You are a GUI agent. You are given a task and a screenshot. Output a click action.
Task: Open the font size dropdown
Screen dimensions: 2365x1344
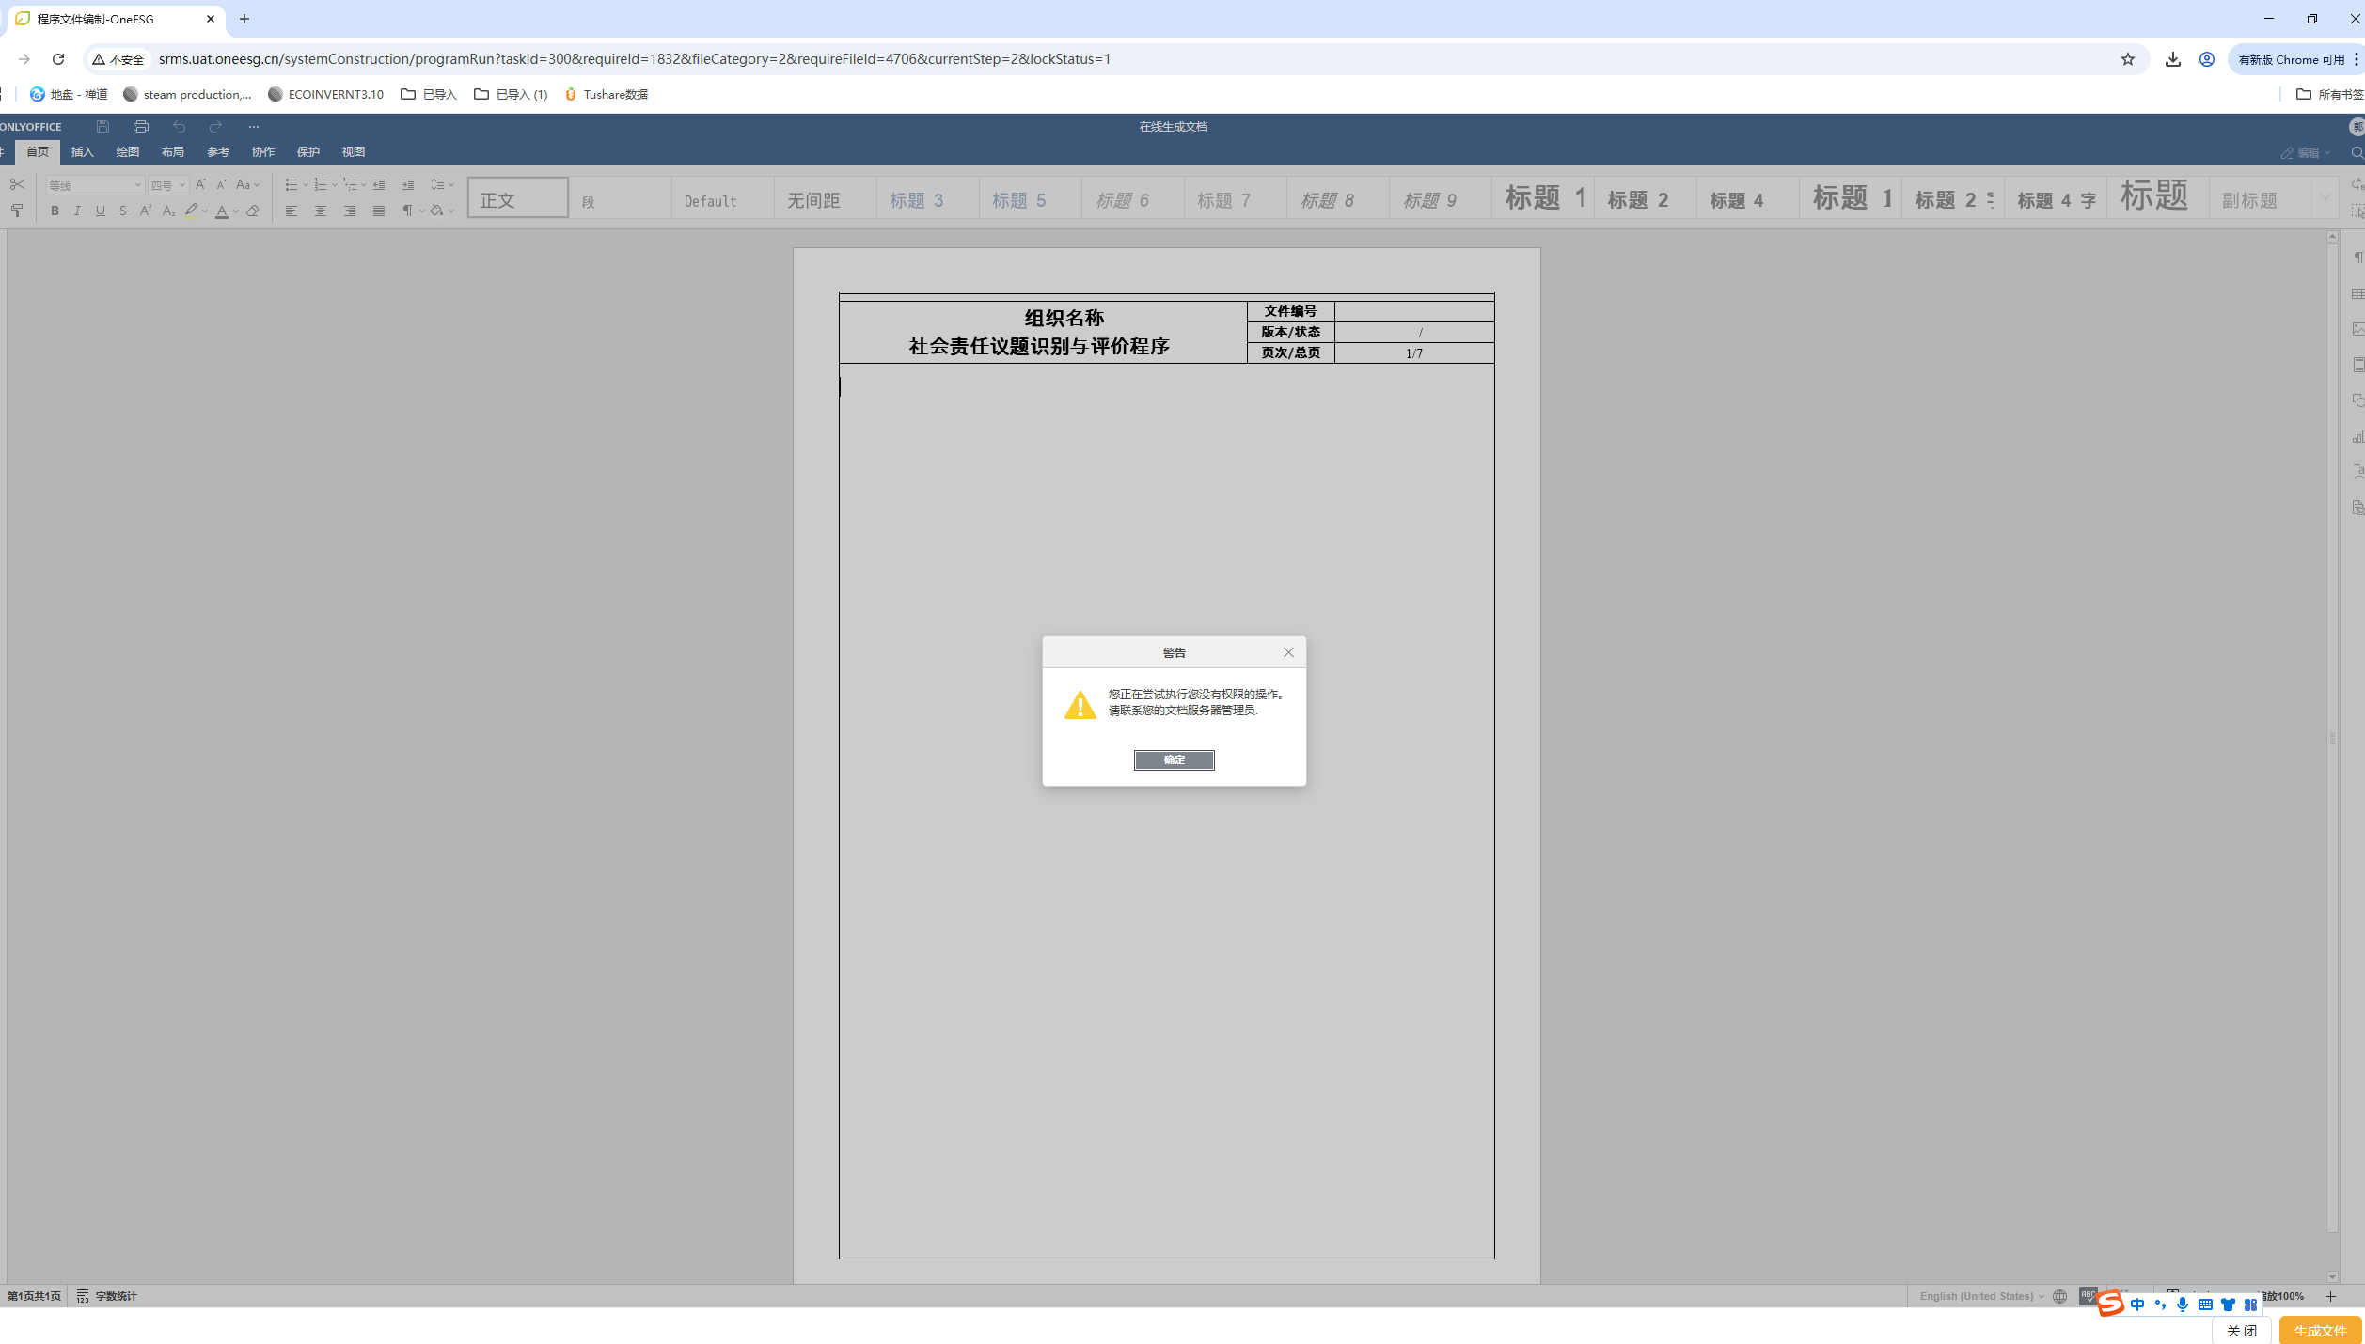point(182,185)
